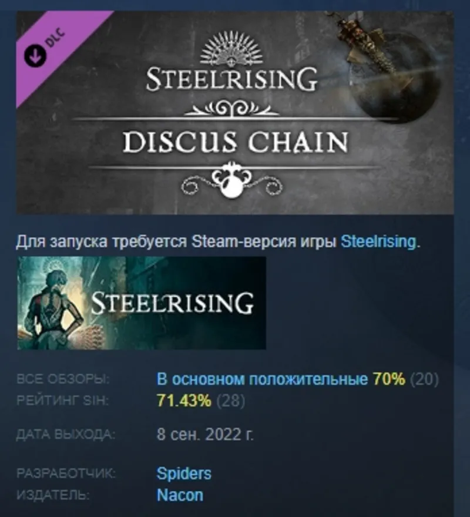470x517 pixels.
Task: Open the publisher Nacon link
Action: tap(180, 495)
